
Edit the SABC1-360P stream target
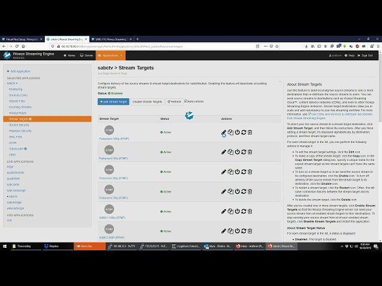click(224, 231)
